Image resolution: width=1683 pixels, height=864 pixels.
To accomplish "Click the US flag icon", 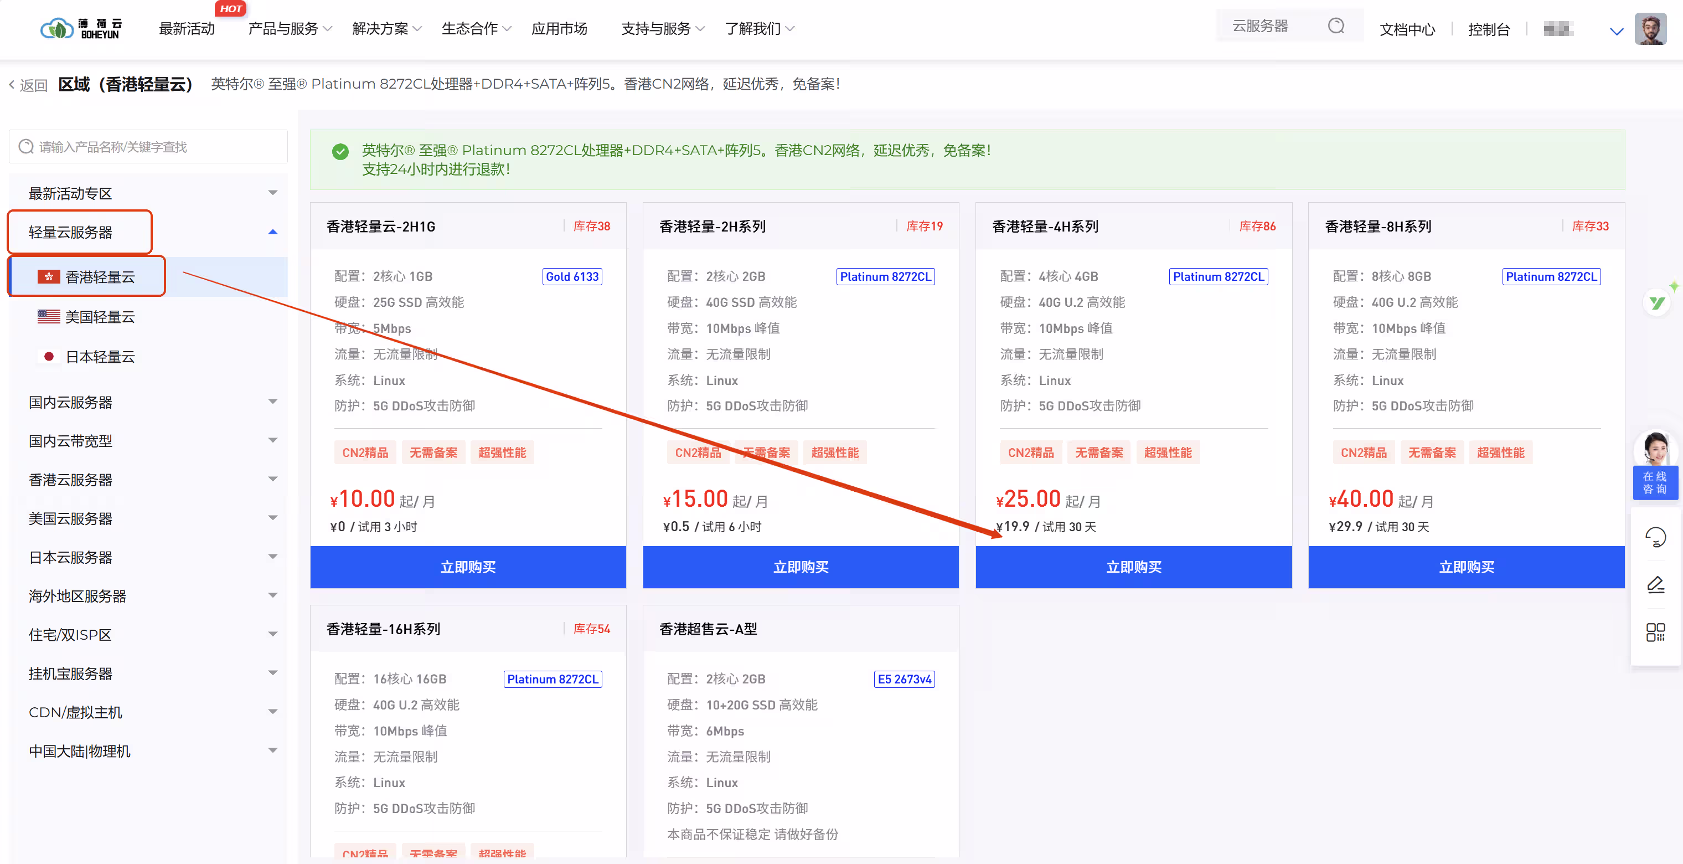I will pos(48,316).
